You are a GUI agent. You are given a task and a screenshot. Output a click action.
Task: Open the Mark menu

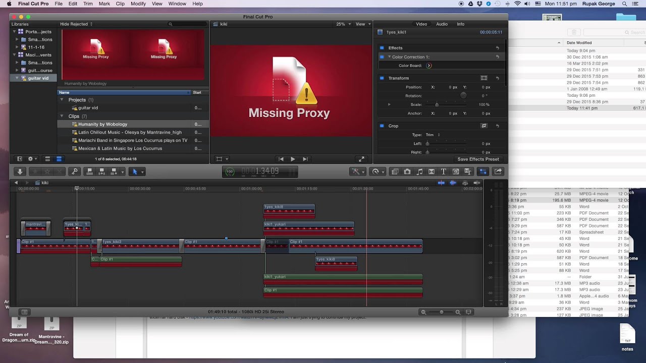pos(104,4)
